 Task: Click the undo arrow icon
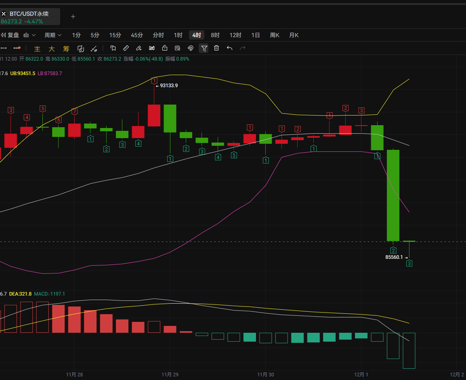[x=229, y=48]
